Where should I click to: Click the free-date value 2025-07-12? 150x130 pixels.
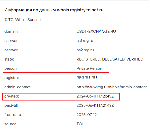tap(87, 115)
